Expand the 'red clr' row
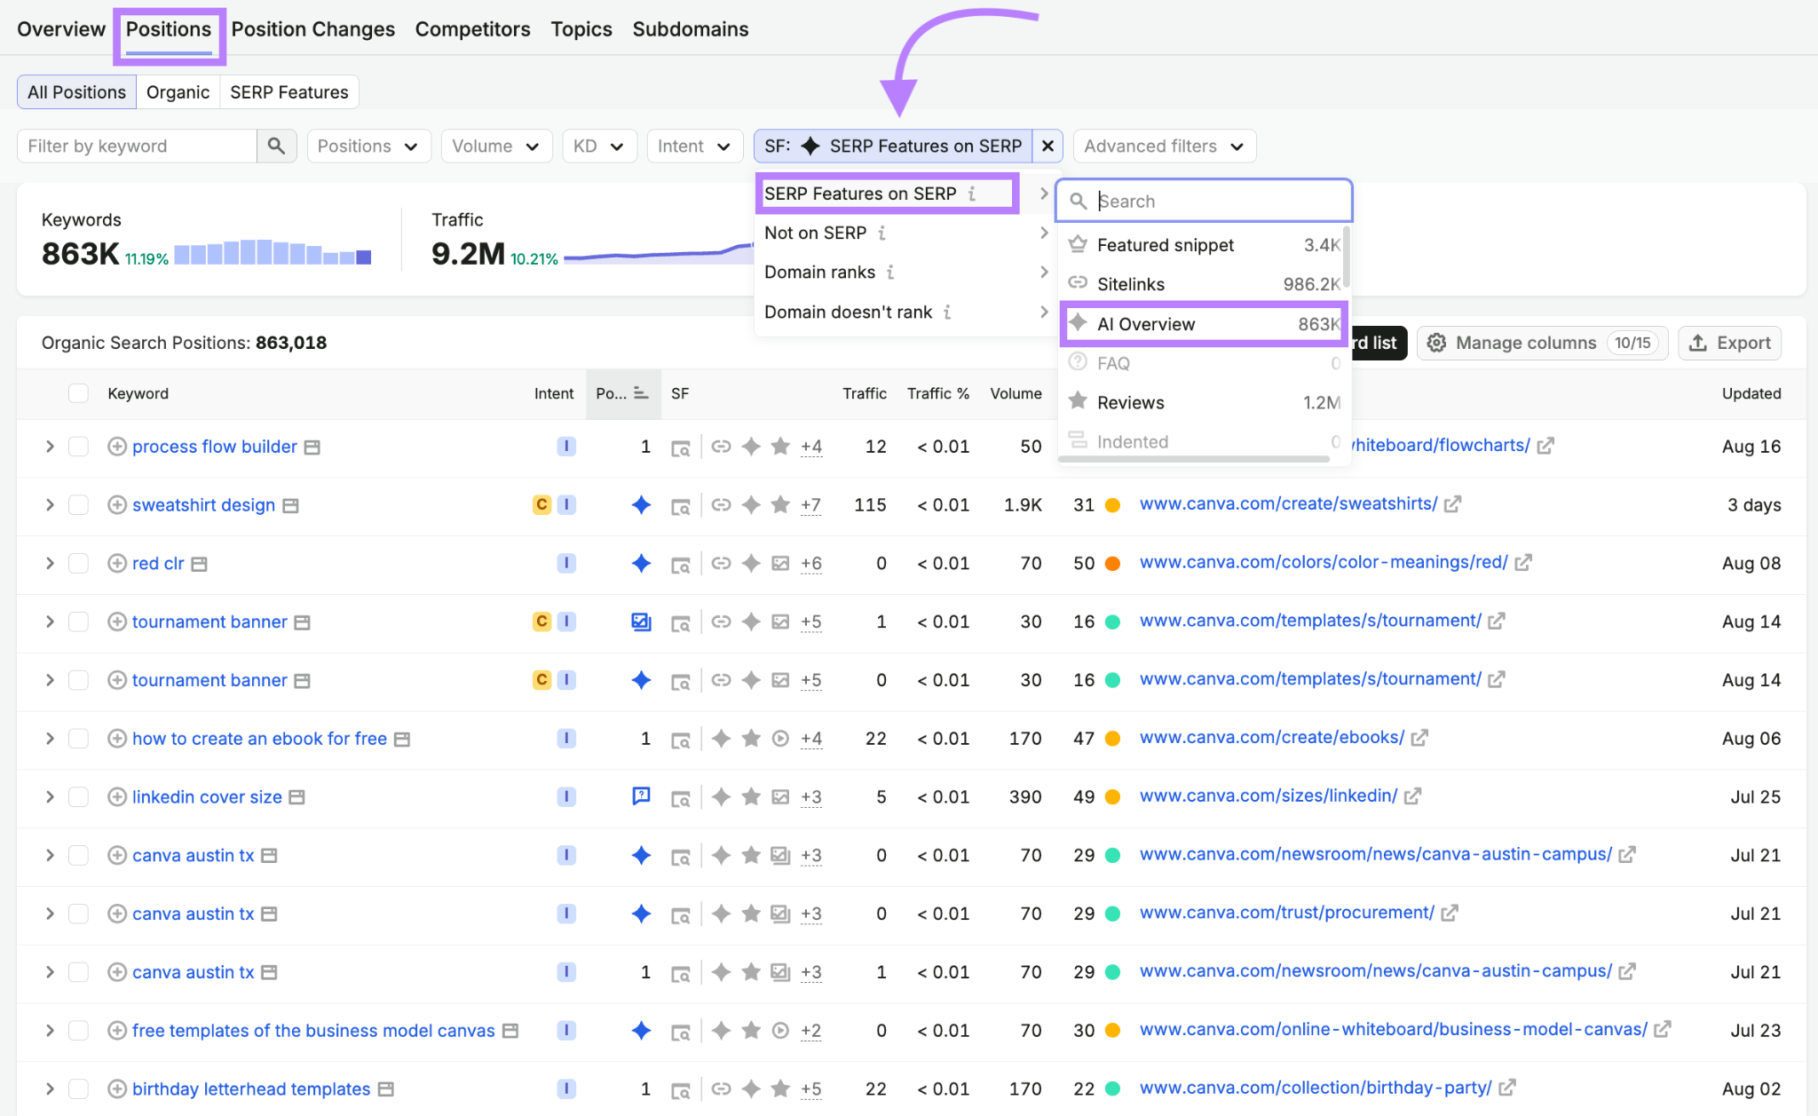 click(50, 563)
